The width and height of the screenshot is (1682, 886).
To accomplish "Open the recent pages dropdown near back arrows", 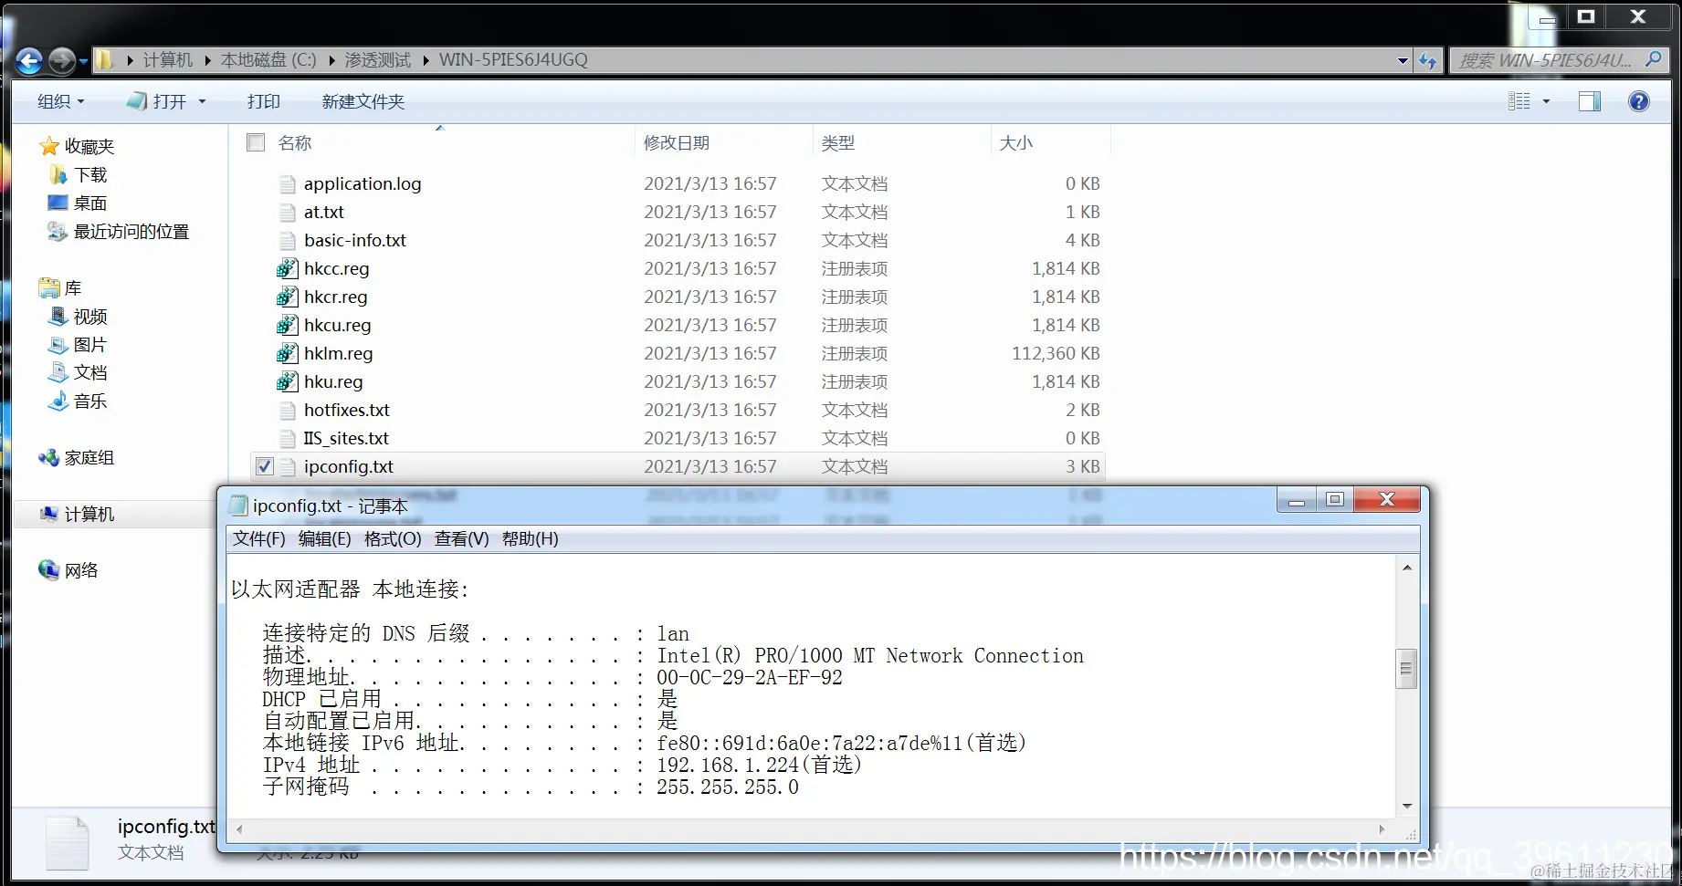I will coord(83,62).
